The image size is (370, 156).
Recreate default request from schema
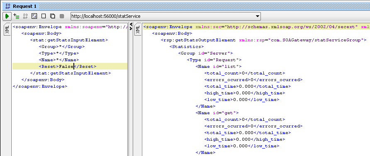[34, 16]
